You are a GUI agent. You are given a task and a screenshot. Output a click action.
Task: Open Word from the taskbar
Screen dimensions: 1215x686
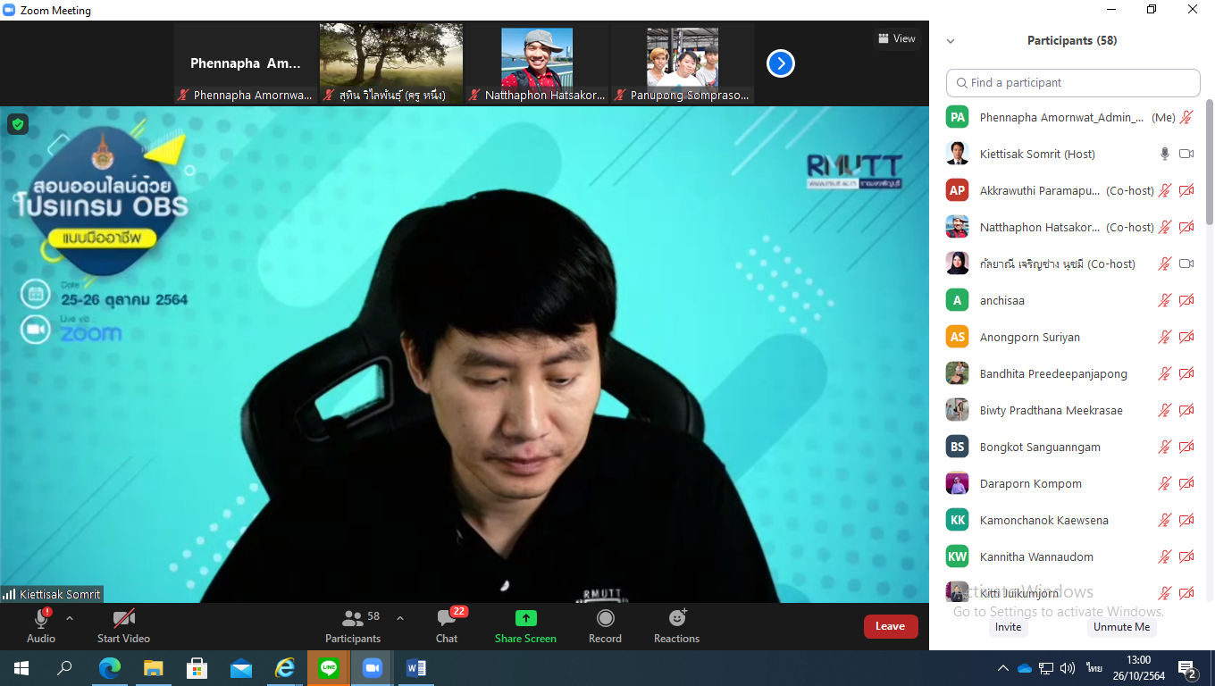[x=416, y=668]
